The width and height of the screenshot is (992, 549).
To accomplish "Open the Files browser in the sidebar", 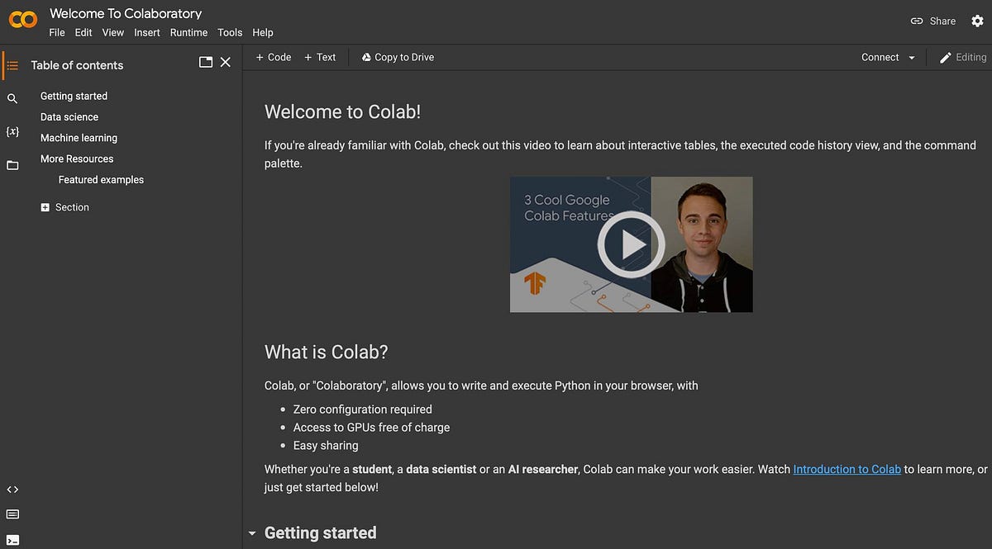I will coord(12,165).
